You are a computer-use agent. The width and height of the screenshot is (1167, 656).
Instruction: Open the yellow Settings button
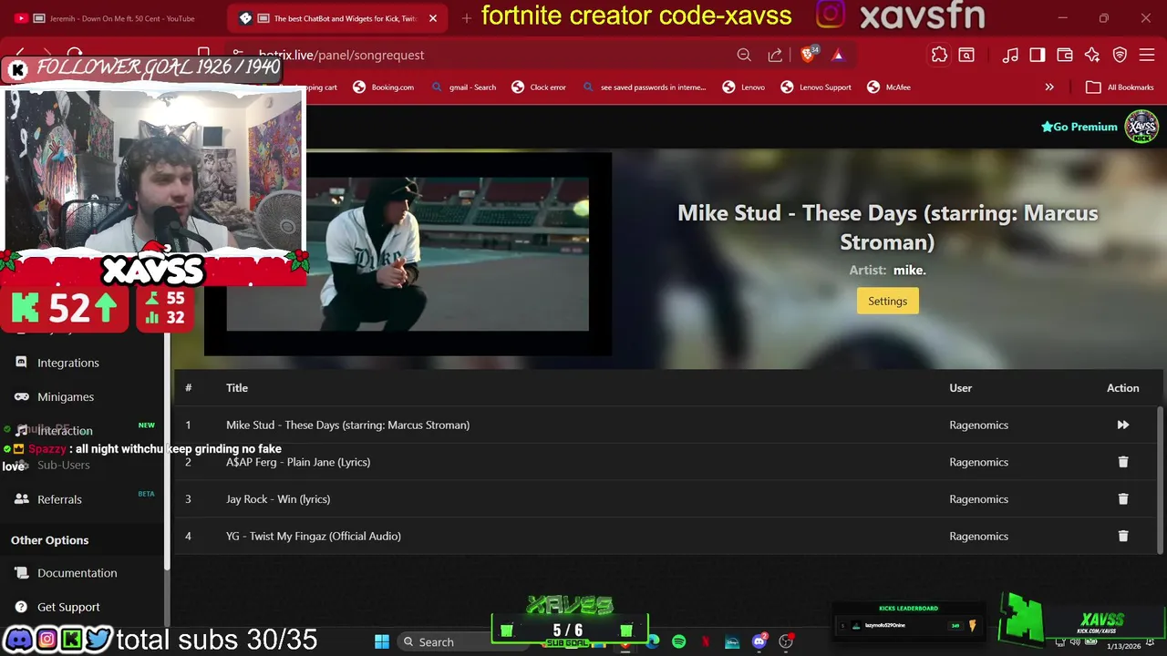(887, 301)
